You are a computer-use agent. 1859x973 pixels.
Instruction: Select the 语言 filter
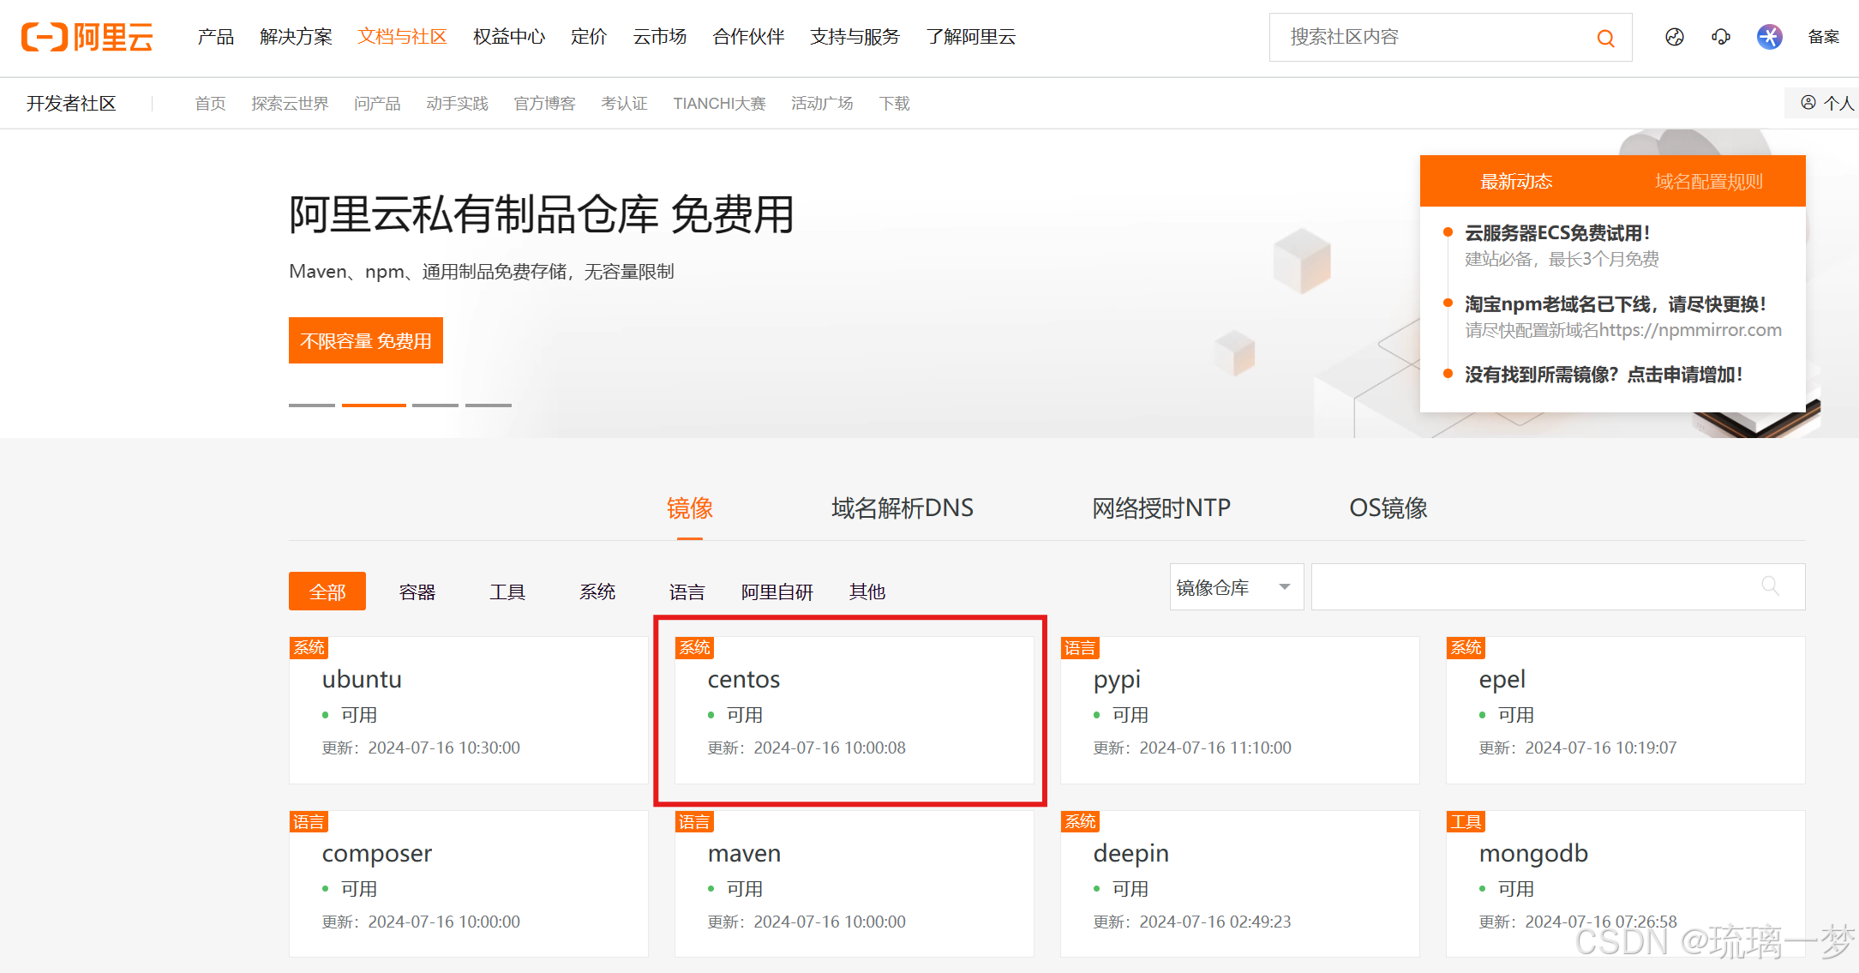pos(687,592)
